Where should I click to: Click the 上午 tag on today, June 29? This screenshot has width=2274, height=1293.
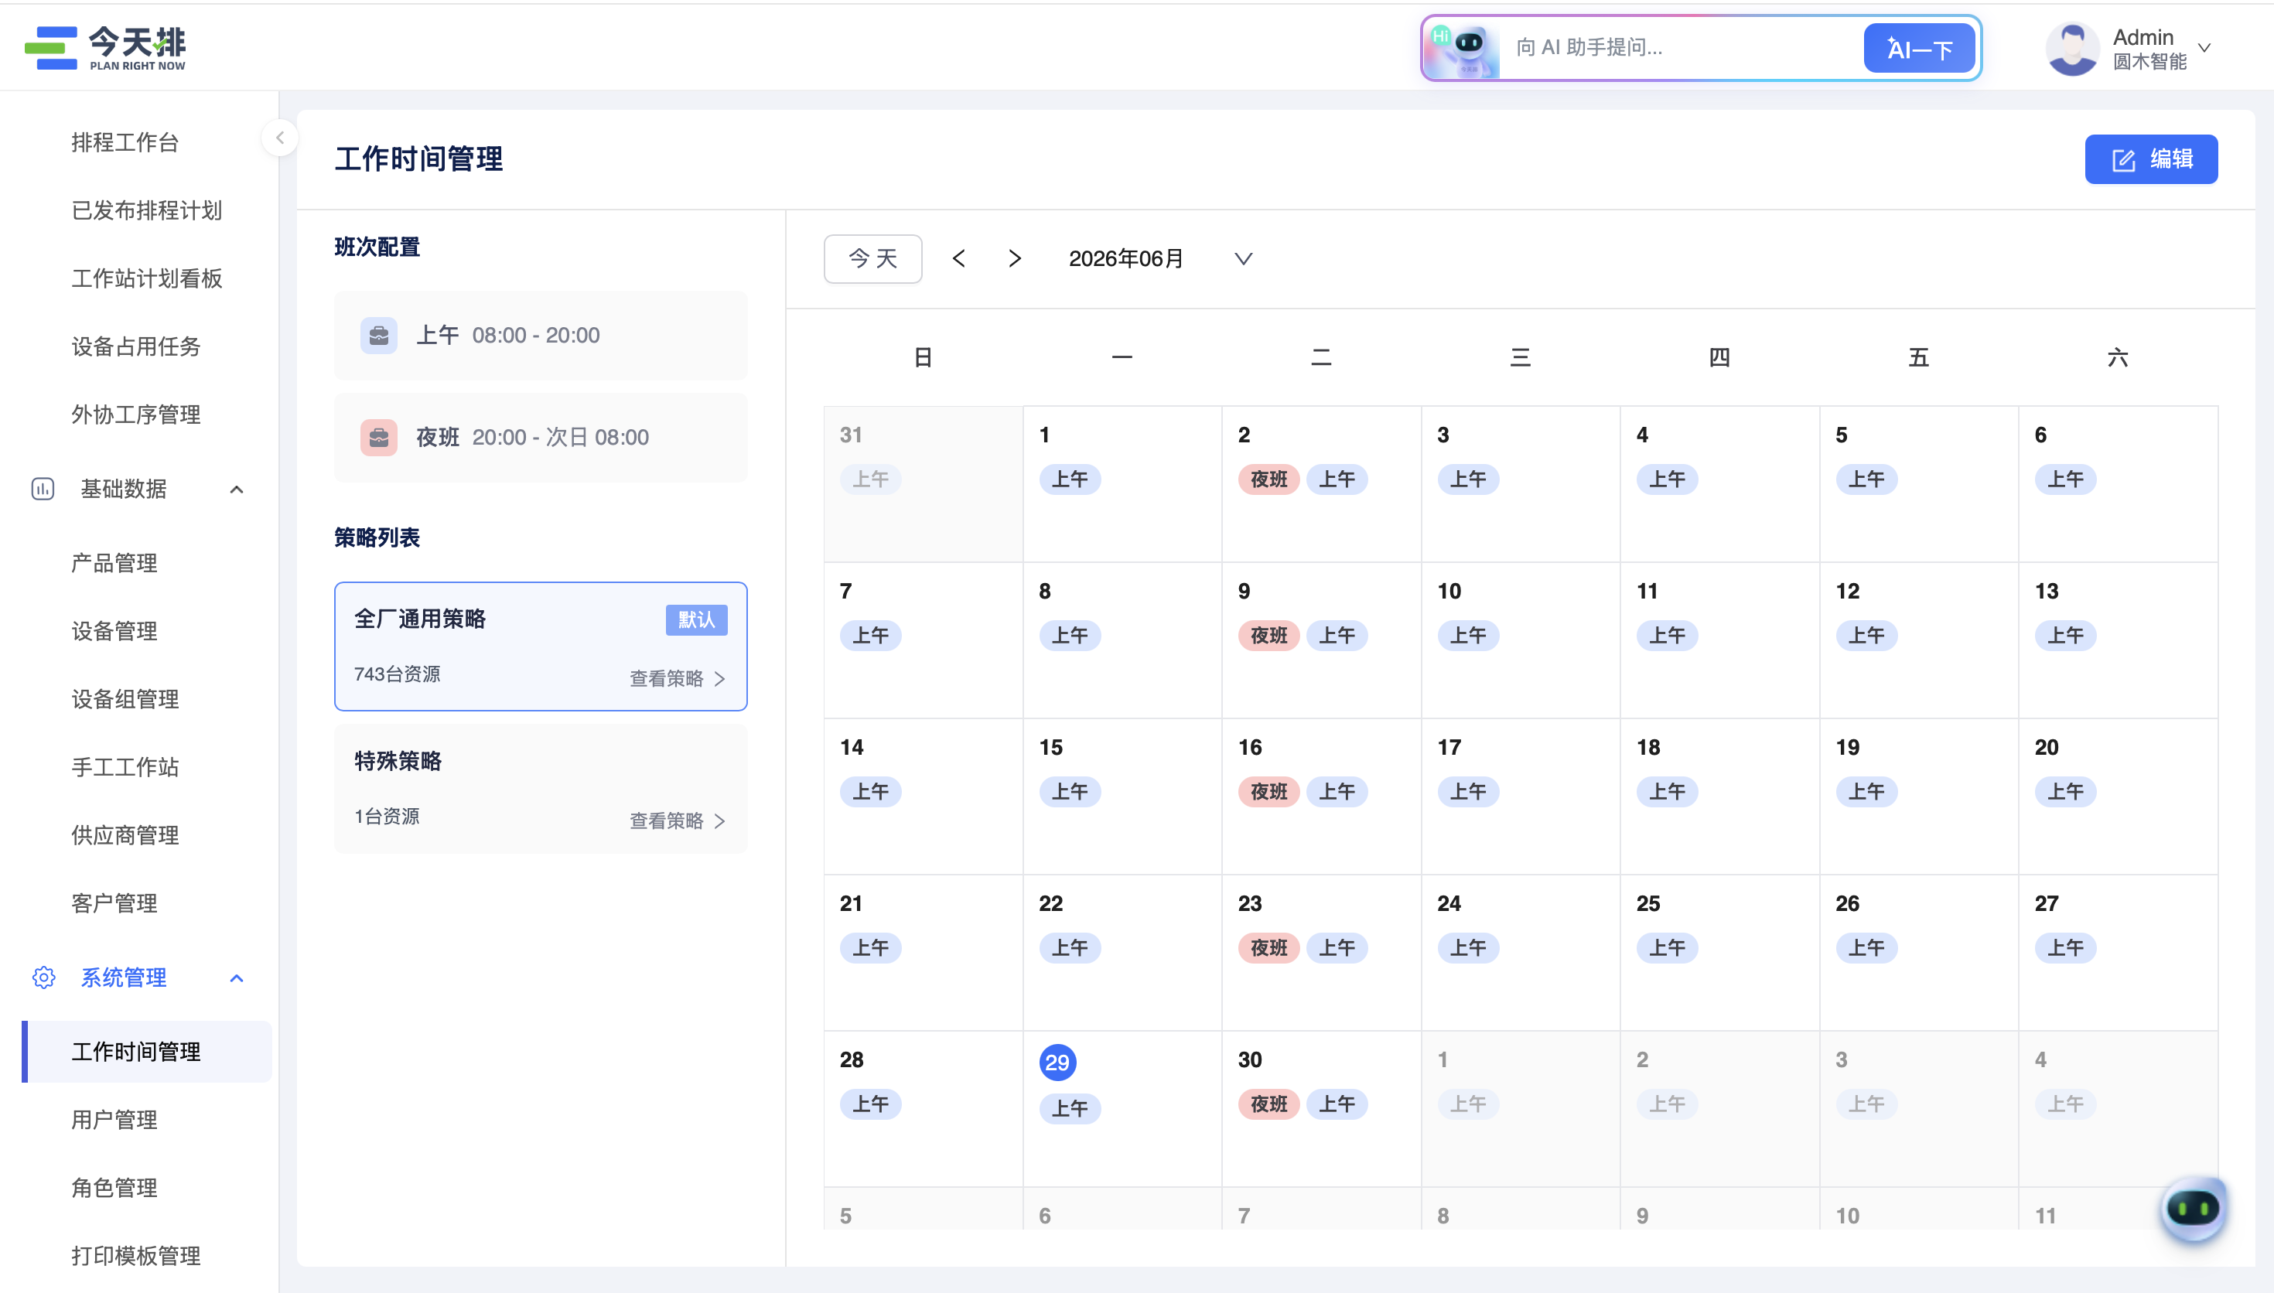click(1070, 1109)
